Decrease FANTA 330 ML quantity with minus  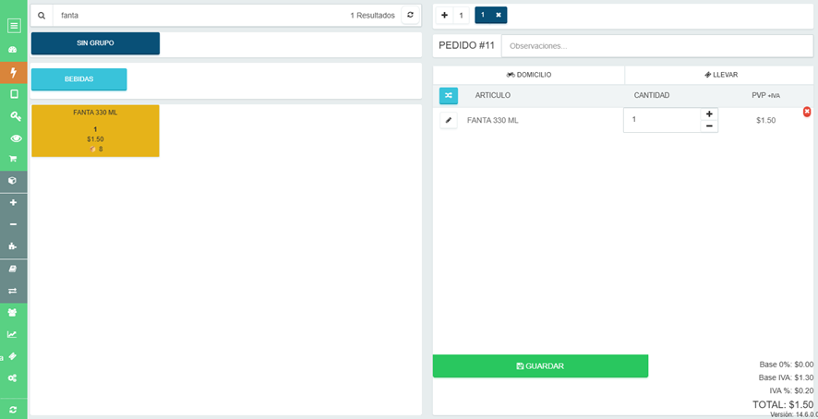pyautogui.click(x=709, y=126)
